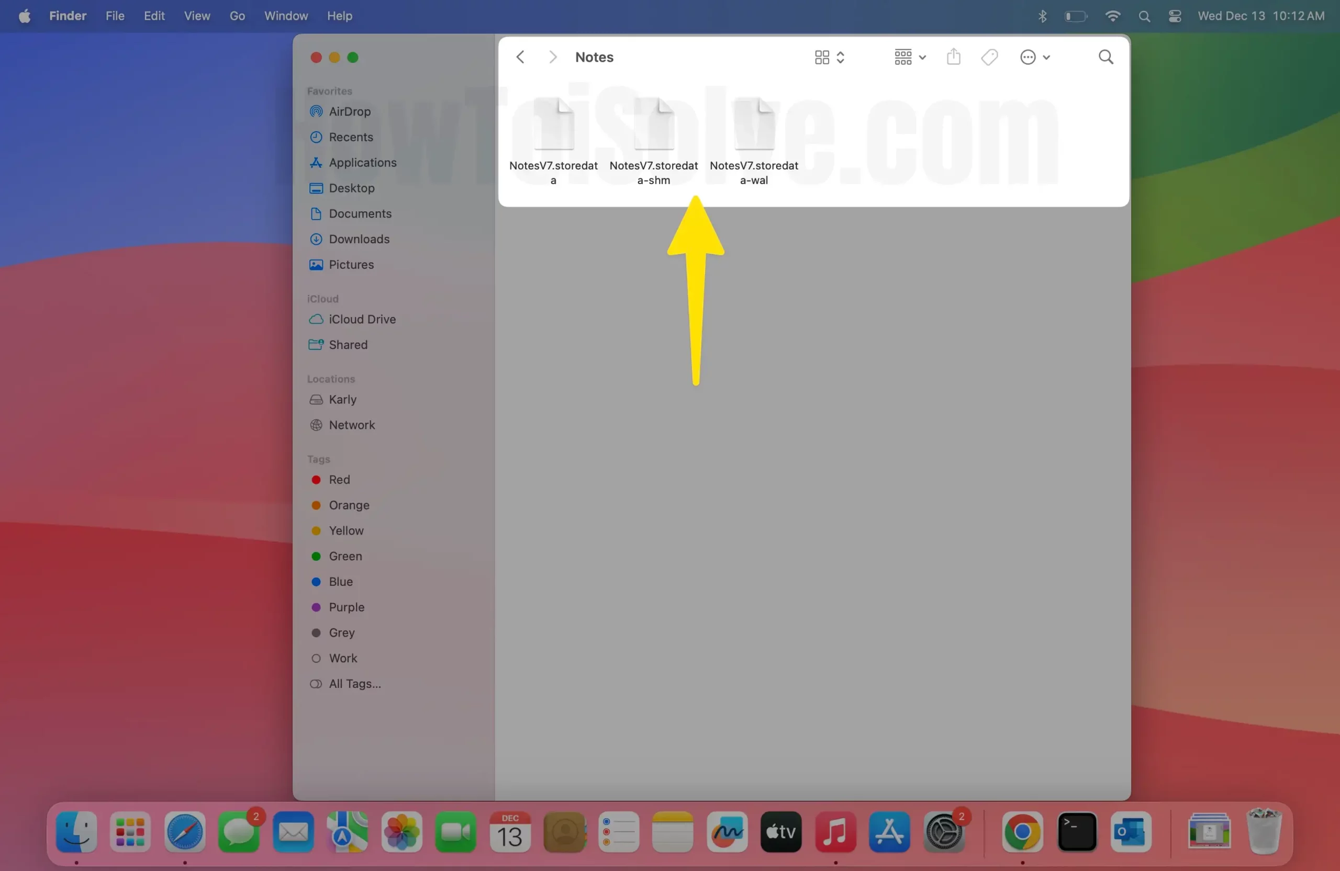This screenshot has height=871, width=1340.
Task: Click the battery status icon
Action: coord(1075,16)
